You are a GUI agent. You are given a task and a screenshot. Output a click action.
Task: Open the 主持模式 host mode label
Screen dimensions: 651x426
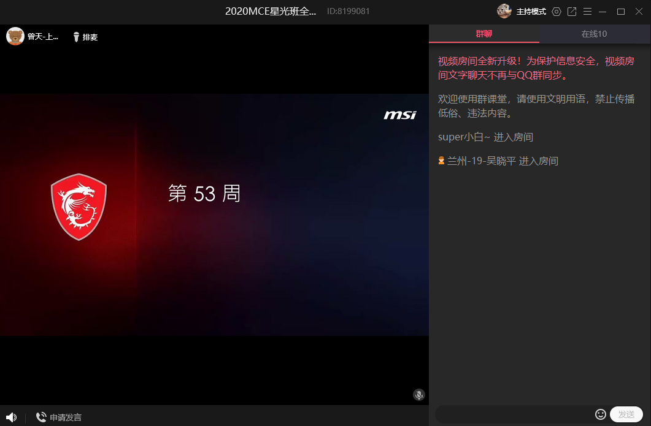[531, 12]
